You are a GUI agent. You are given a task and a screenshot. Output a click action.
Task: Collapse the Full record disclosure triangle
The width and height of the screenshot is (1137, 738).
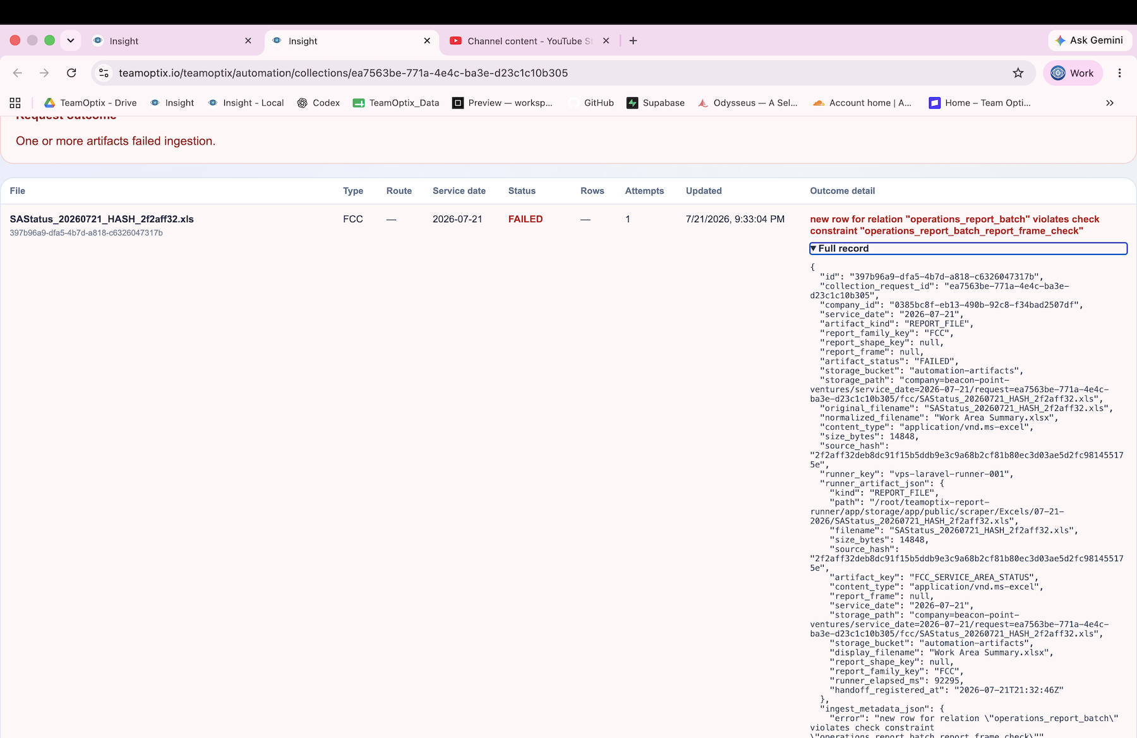coord(814,249)
